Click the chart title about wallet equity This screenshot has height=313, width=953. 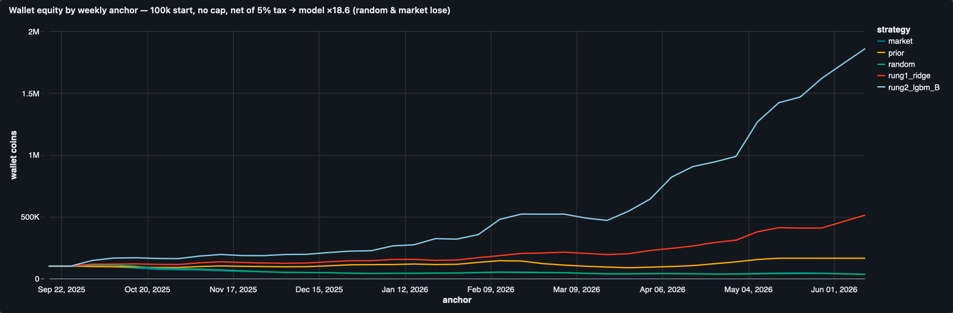(229, 10)
